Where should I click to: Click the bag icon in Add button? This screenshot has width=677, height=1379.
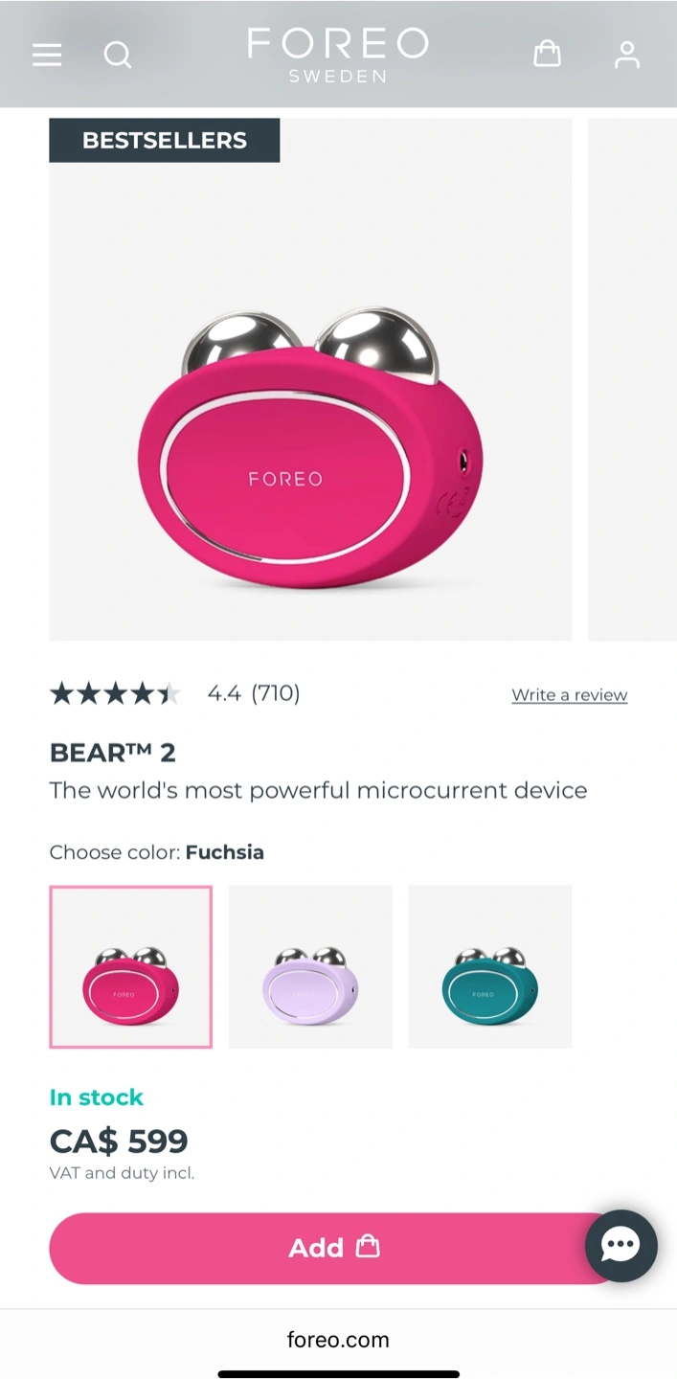[368, 1247]
